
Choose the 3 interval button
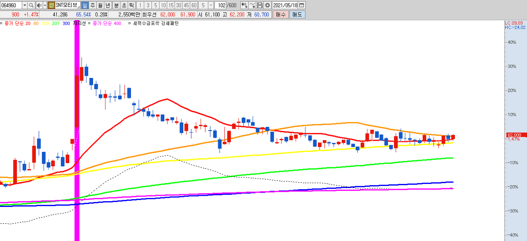[x=148, y=5]
